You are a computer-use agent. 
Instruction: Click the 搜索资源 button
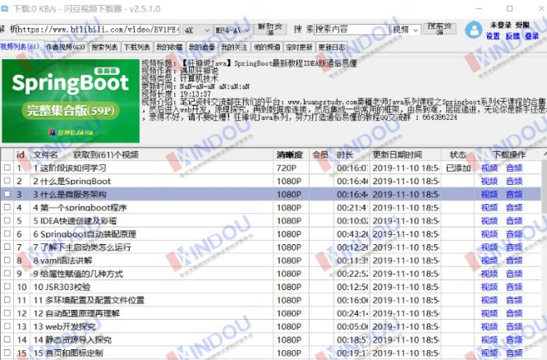coord(439,29)
